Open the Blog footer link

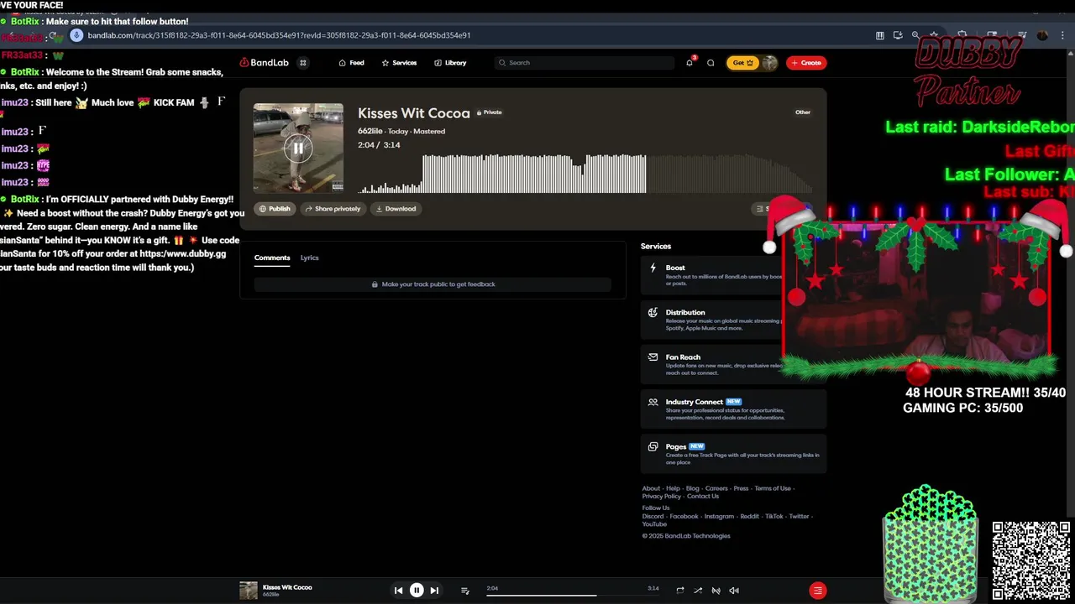point(693,488)
